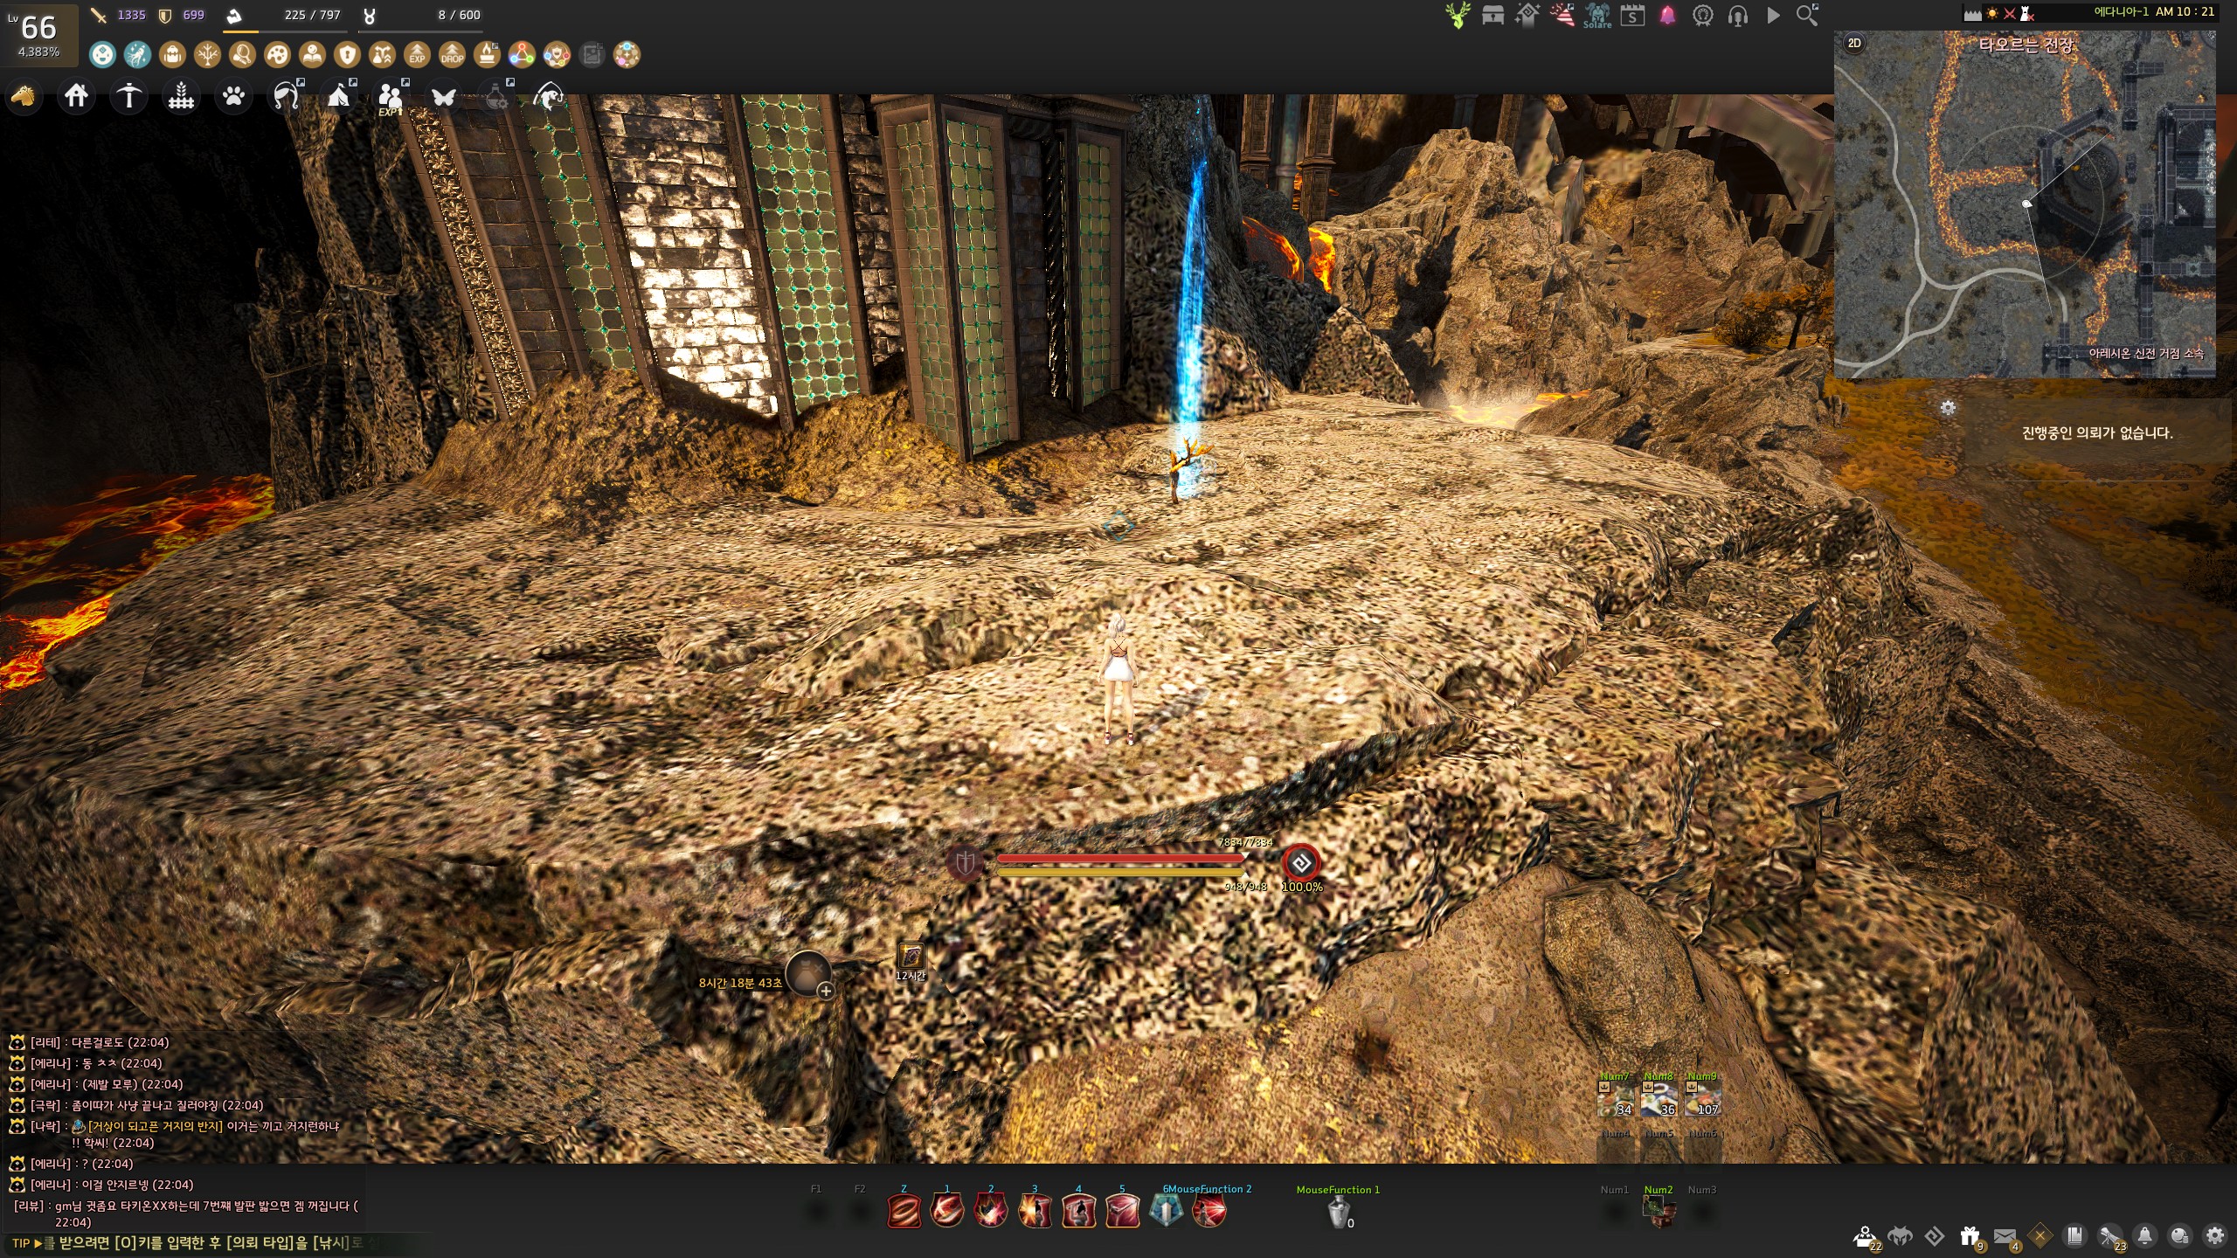Open the fishing fish-and-hook icon
This screenshot has height=1258, width=2237.
(x=549, y=96)
